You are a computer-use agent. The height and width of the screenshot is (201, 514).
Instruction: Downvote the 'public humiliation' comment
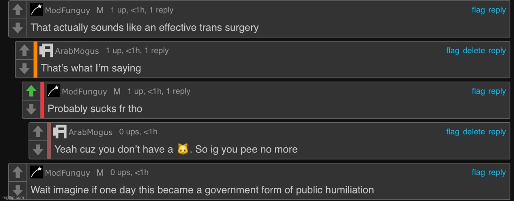[x=17, y=190]
